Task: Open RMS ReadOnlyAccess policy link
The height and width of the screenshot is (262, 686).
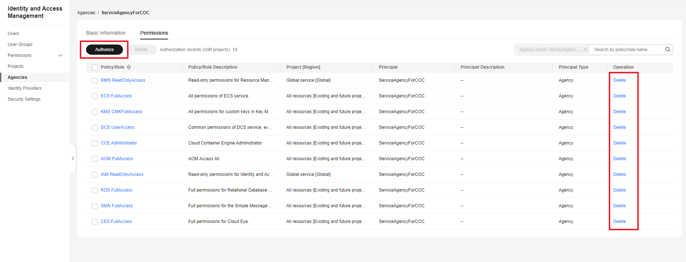Action: 123,80
